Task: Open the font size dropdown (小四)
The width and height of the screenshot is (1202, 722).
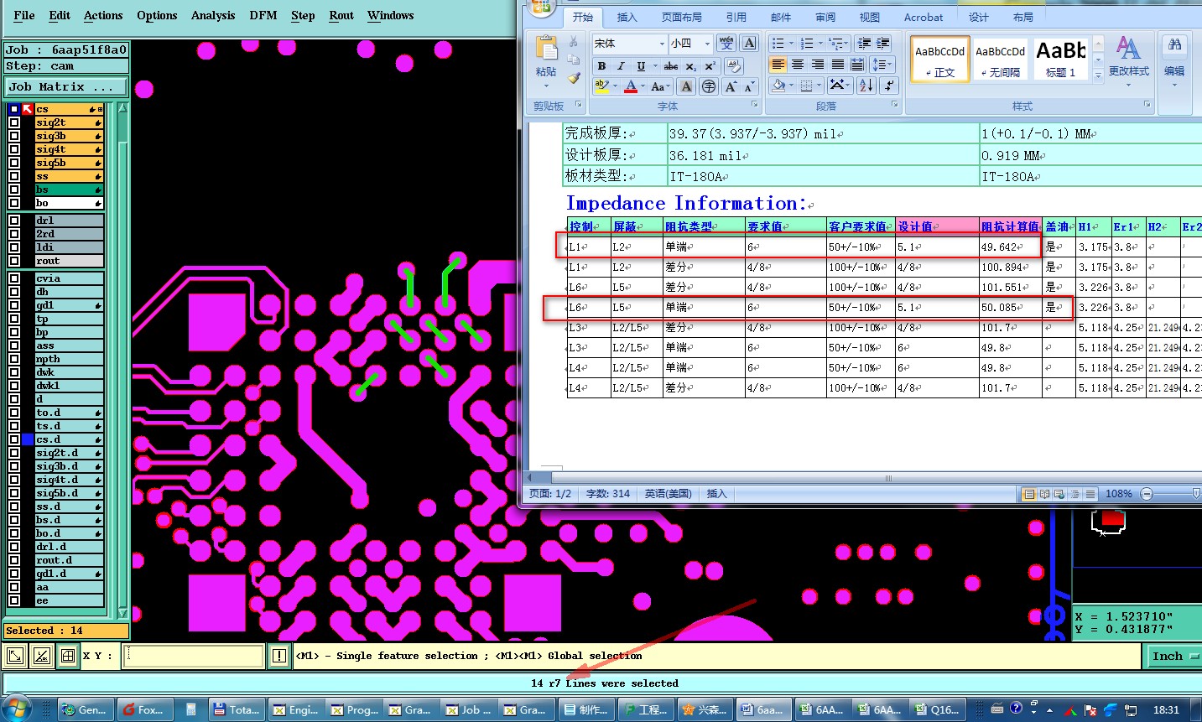Action: pos(707,44)
